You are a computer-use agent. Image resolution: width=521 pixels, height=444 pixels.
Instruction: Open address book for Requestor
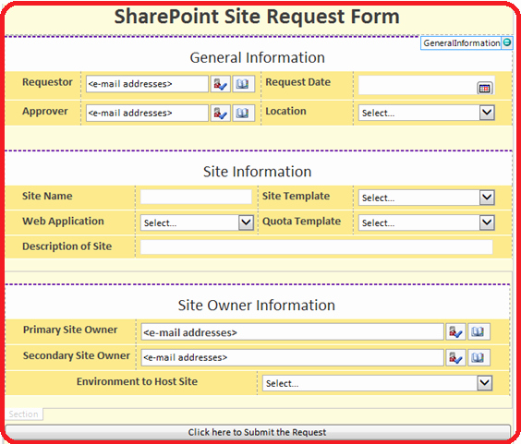click(x=243, y=84)
